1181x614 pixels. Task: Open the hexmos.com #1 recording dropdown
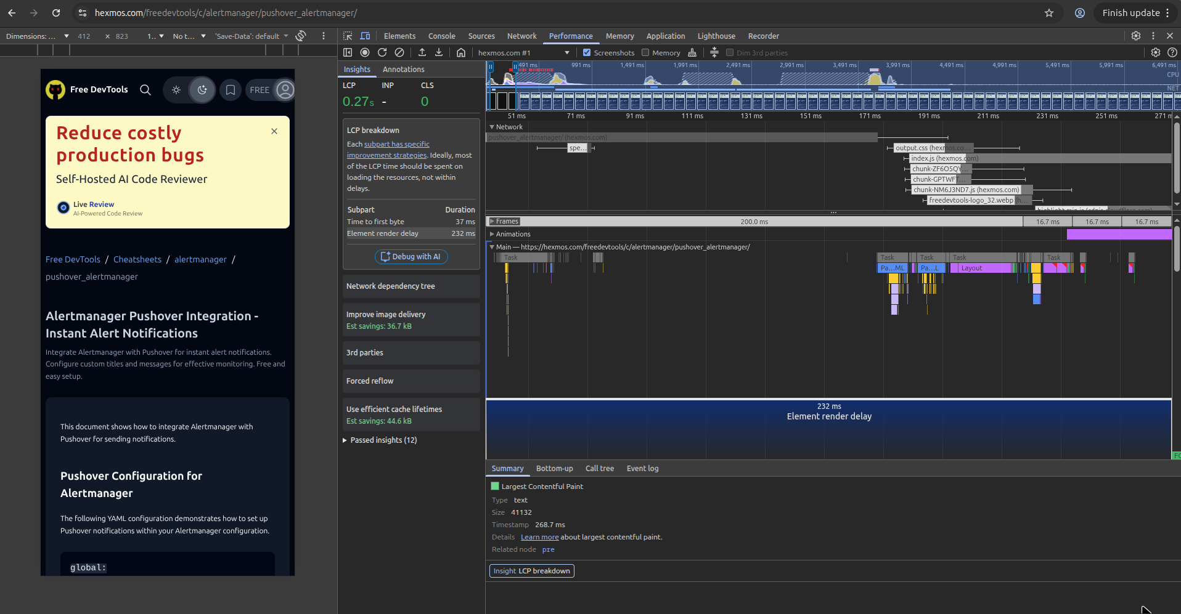523,53
